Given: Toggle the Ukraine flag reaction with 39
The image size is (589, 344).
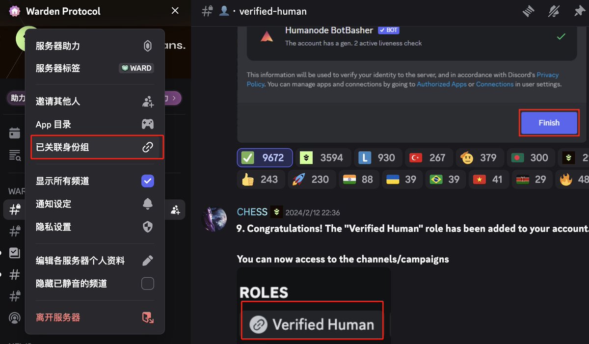Looking at the screenshot, I should point(402,179).
